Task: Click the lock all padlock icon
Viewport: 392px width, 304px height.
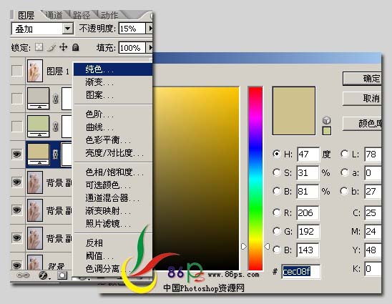Action: coord(76,47)
